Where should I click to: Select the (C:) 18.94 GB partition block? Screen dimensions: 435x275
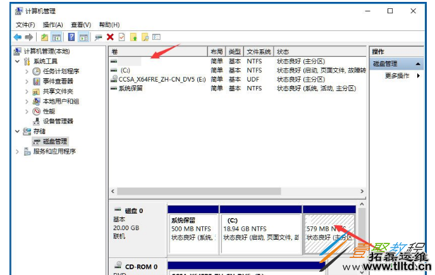click(x=260, y=229)
